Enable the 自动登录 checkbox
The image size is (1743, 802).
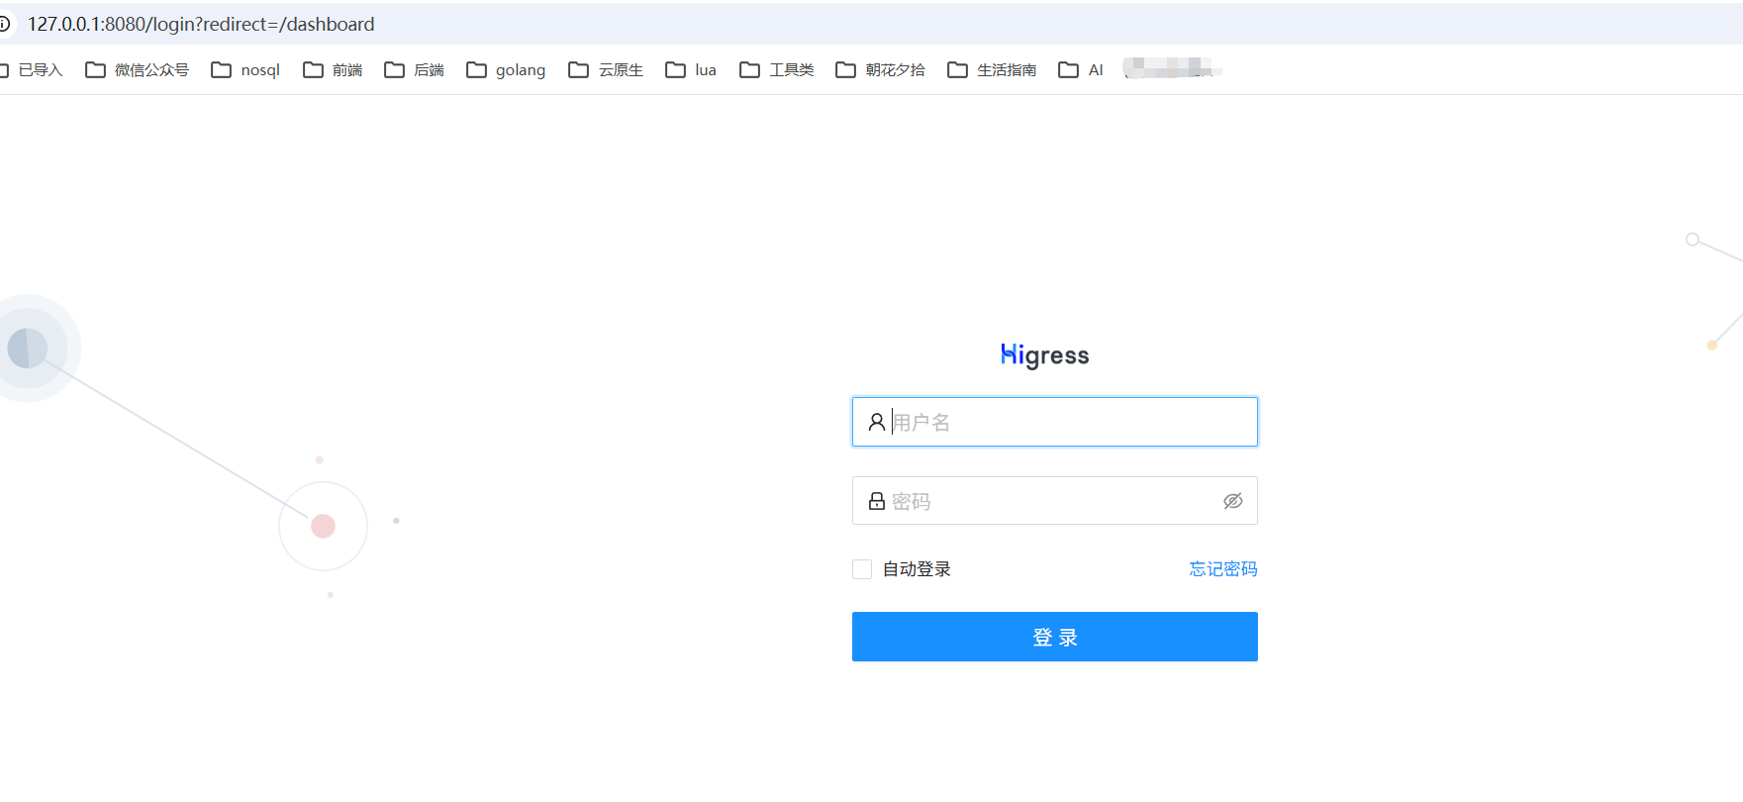(862, 569)
